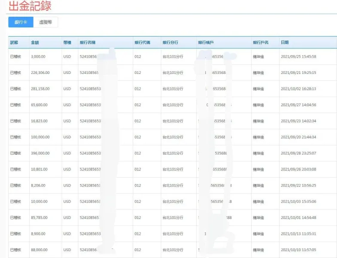Select the 3,000.00 amount cell
The width and height of the screenshot is (337, 258).
[38, 56]
